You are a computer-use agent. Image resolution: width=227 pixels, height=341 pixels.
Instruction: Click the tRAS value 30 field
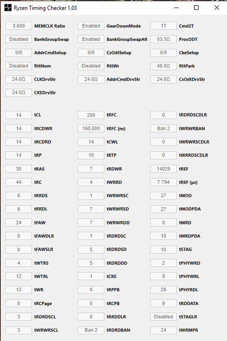(18, 169)
